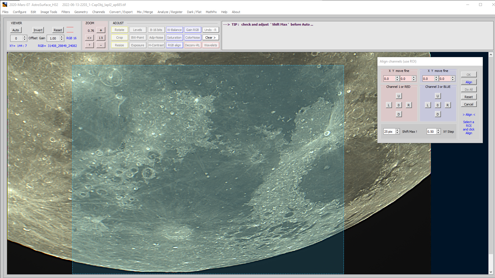
Task: Click Cancel in the Align channels dialog
Action: click(469, 104)
